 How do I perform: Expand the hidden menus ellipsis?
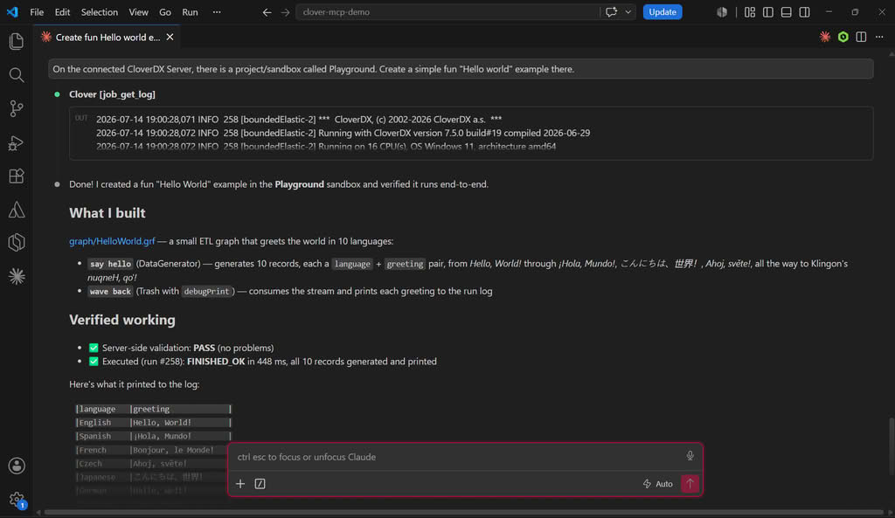pos(217,12)
